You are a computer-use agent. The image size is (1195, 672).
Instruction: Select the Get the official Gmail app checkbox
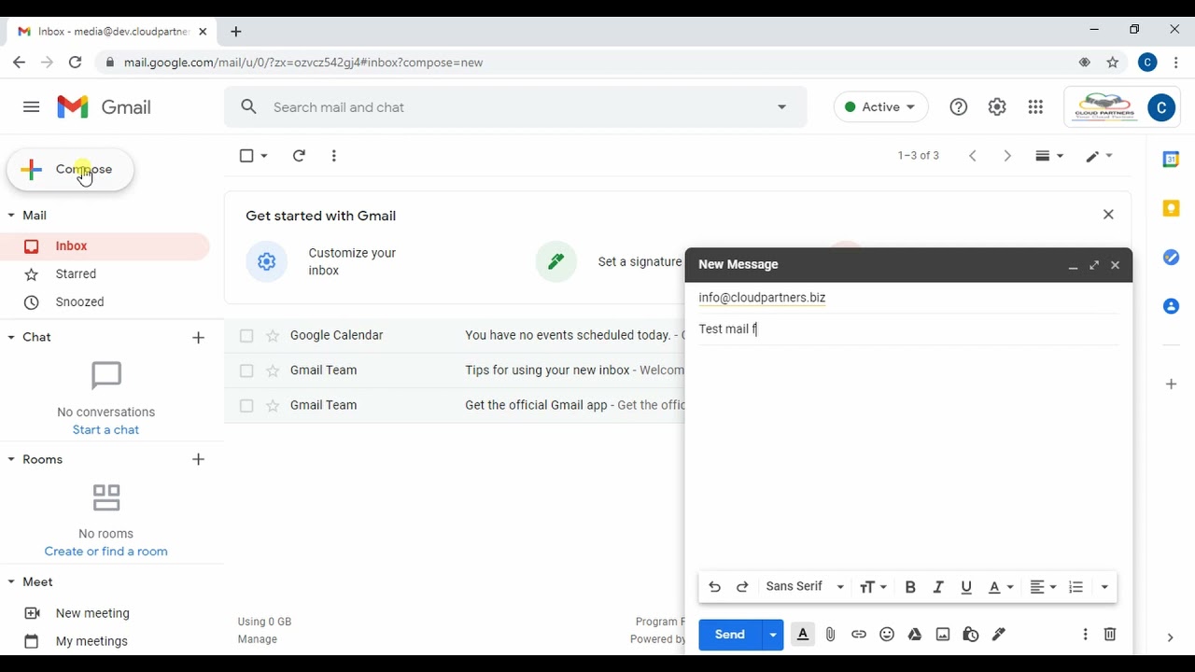pos(246,406)
